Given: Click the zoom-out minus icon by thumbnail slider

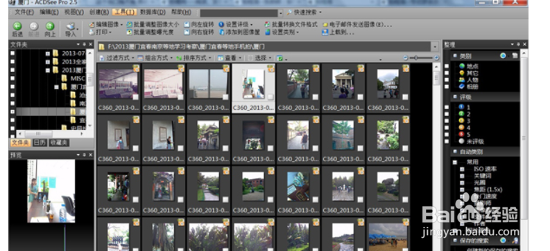Looking at the screenshot, I should pos(406,58).
